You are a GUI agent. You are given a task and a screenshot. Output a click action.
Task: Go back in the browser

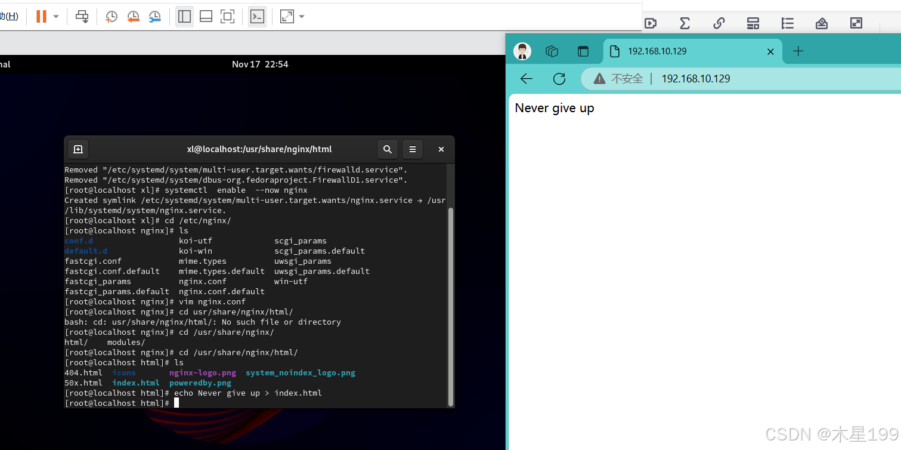[x=526, y=79]
